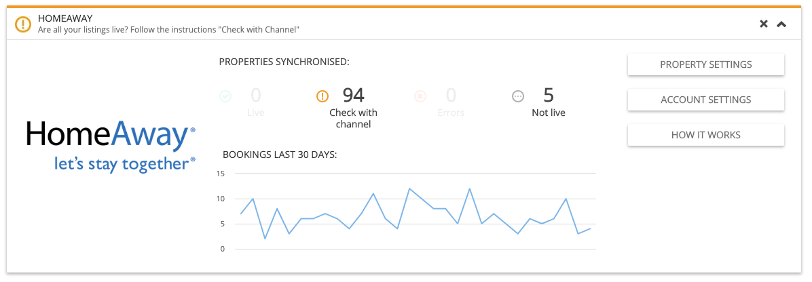Click the Bookings Last 30 Days heading
The width and height of the screenshot is (812, 282).
click(280, 154)
